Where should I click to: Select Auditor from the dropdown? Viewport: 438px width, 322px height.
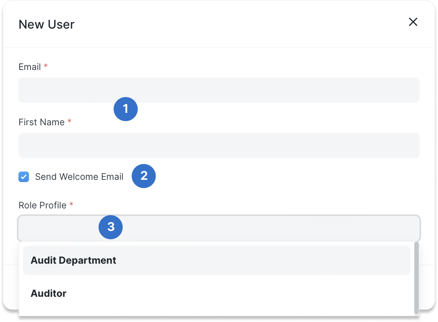click(x=49, y=293)
